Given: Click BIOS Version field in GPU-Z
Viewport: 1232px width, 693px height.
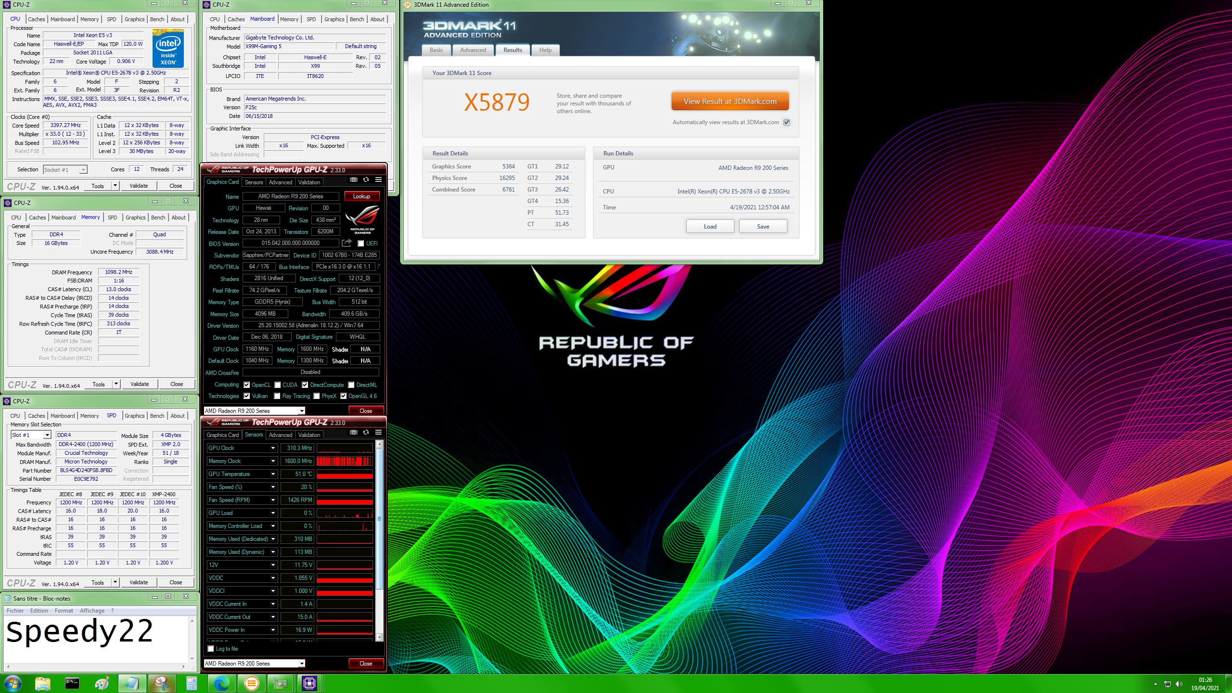Looking at the screenshot, I should [x=291, y=244].
